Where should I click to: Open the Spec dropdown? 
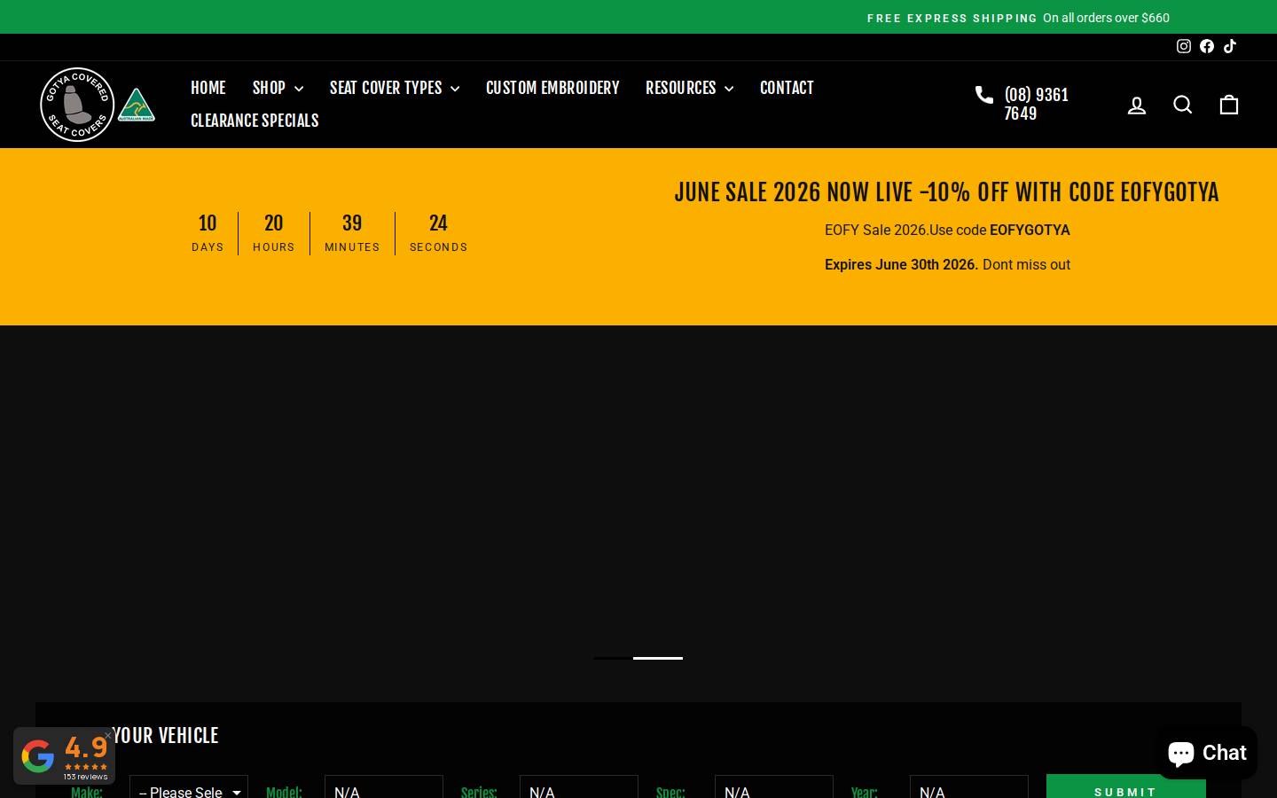click(774, 786)
